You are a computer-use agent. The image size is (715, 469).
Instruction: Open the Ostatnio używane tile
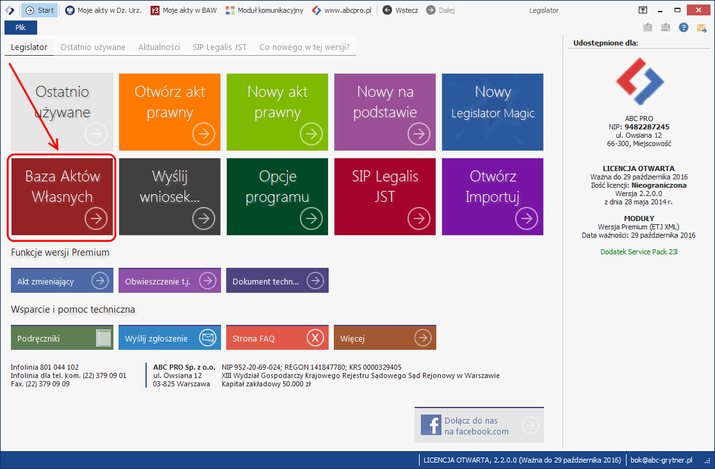(x=62, y=111)
